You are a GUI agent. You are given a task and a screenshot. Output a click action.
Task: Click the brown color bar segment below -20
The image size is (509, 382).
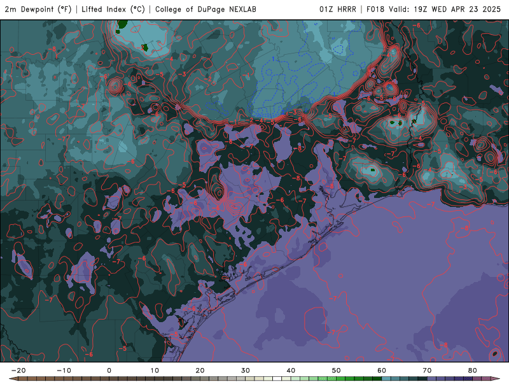pos(23,379)
